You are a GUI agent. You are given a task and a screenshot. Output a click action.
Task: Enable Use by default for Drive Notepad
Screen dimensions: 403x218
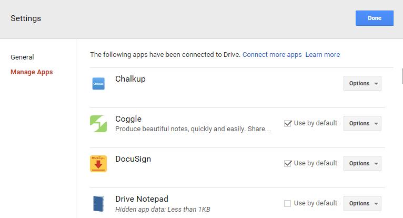(x=288, y=203)
